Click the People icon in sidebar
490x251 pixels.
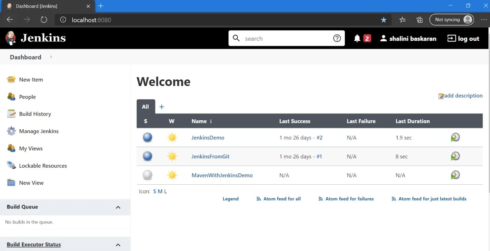point(11,96)
